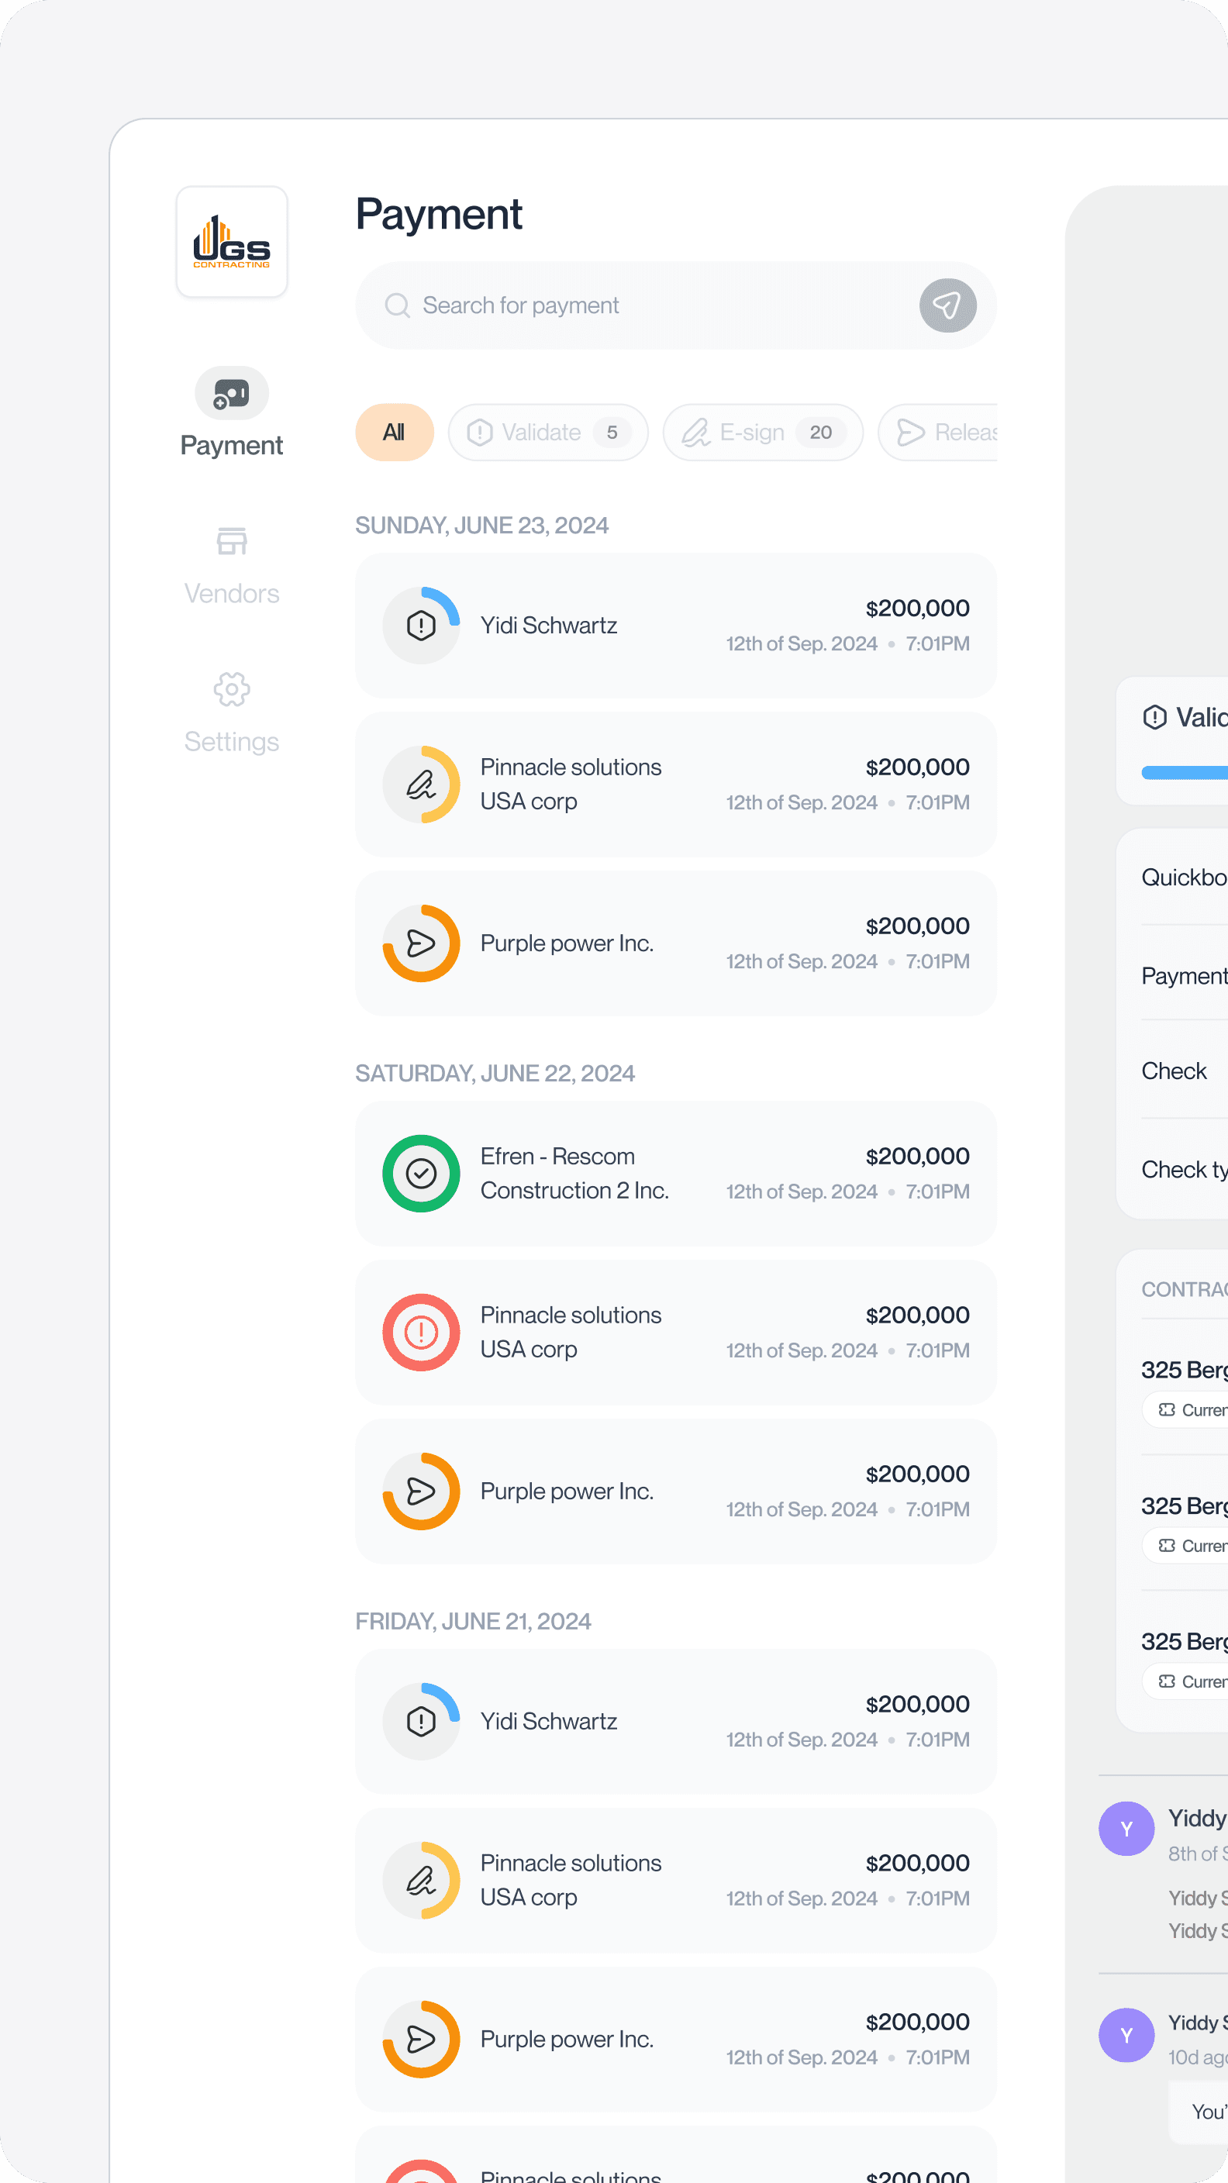1228x2183 pixels.
Task: Open Friday's Yidi Schwartz payment card
Action: (x=675, y=1721)
